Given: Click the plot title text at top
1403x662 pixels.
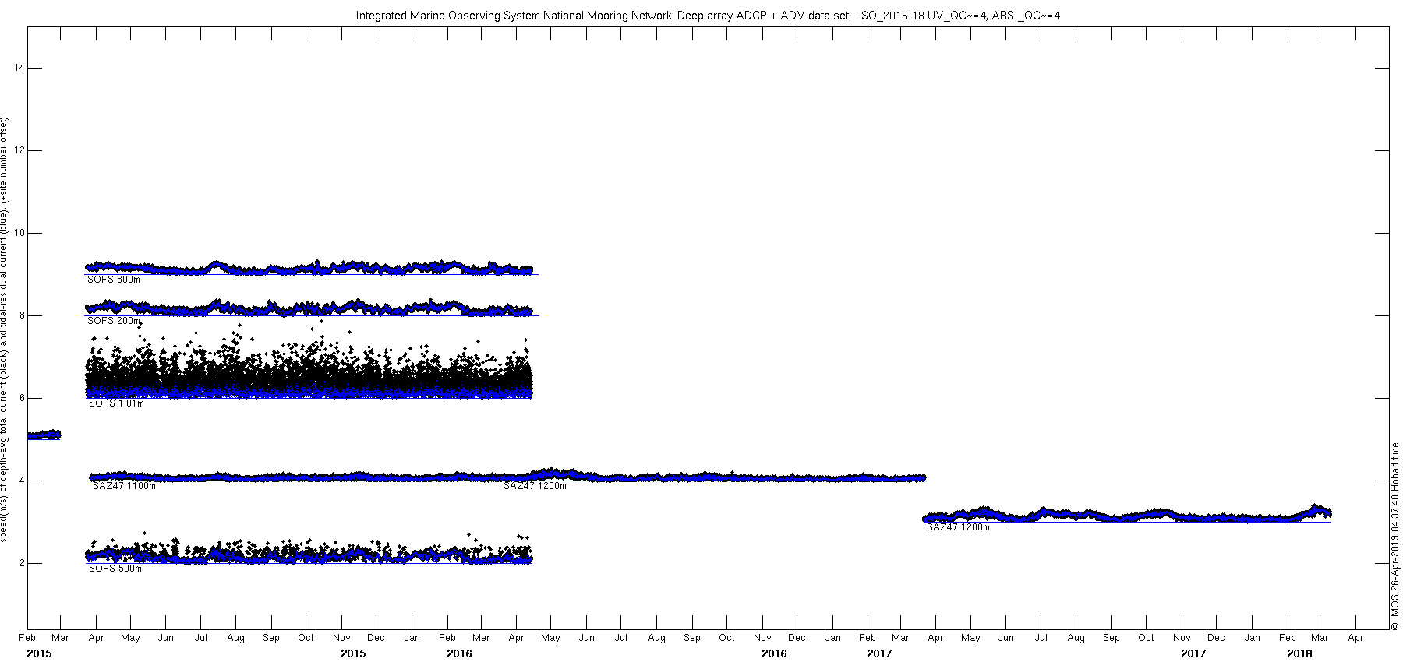Looking at the screenshot, I should tap(708, 16).
